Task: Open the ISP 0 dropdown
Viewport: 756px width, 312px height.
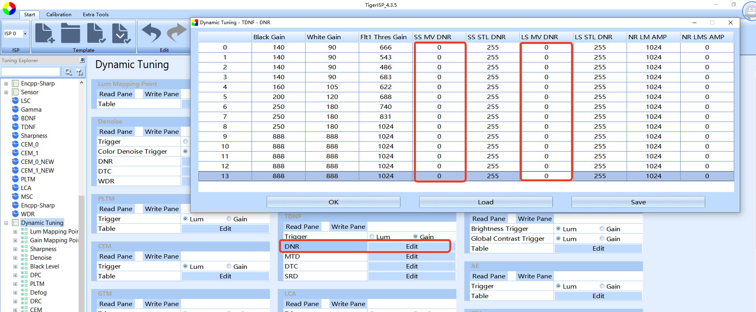Action: coord(25,34)
